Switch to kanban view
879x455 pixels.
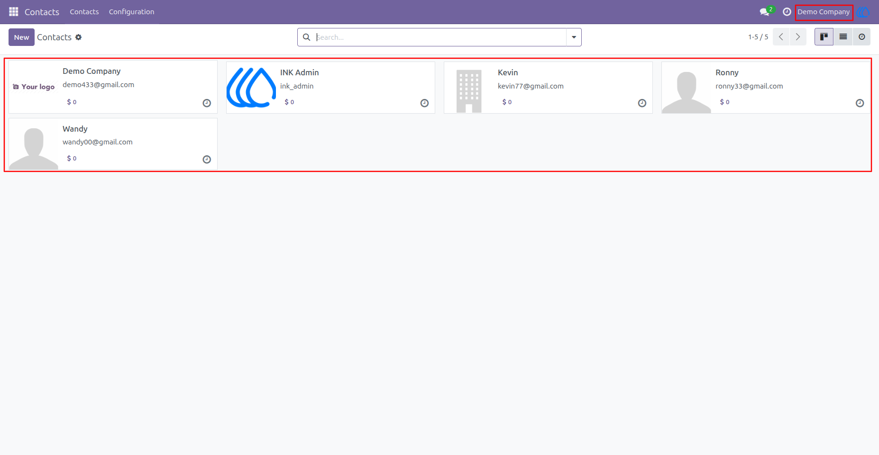pyautogui.click(x=824, y=36)
